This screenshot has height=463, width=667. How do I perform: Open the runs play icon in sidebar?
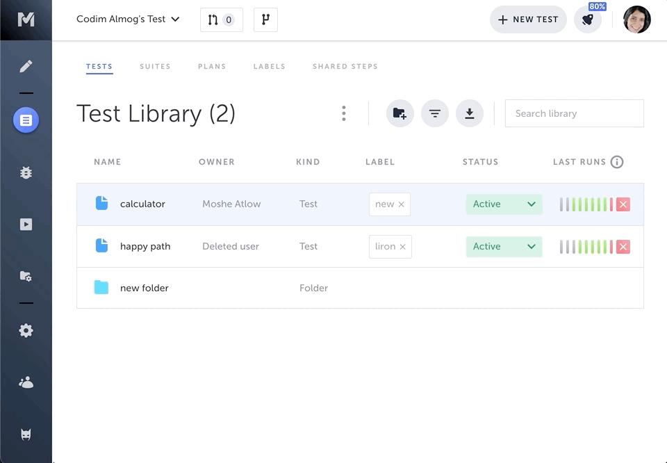point(26,225)
